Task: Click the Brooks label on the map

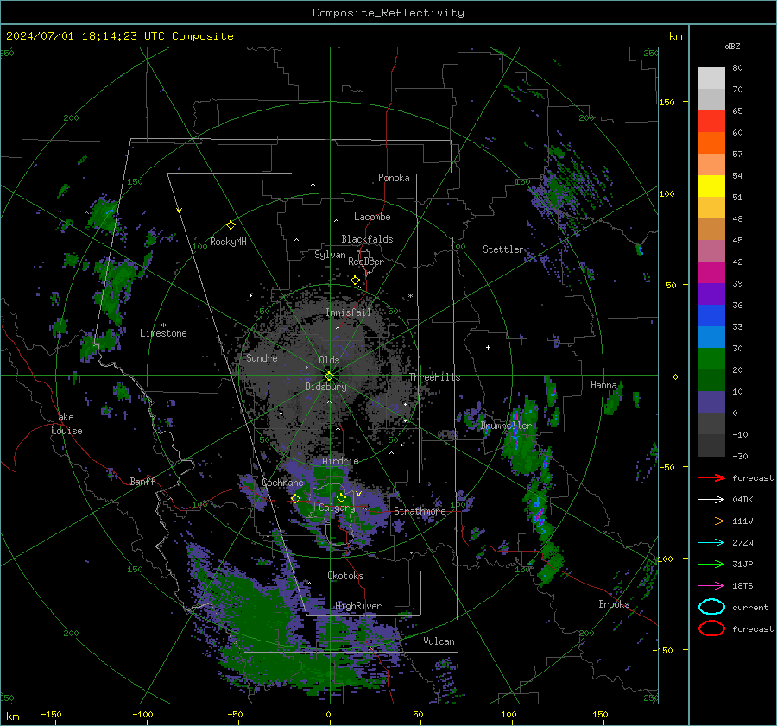Action: [x=614, y=604]
